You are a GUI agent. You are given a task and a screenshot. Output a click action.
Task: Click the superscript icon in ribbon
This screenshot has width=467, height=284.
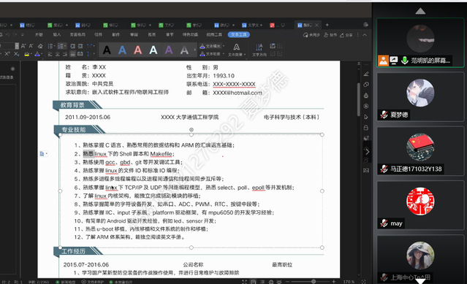point(7,54)
